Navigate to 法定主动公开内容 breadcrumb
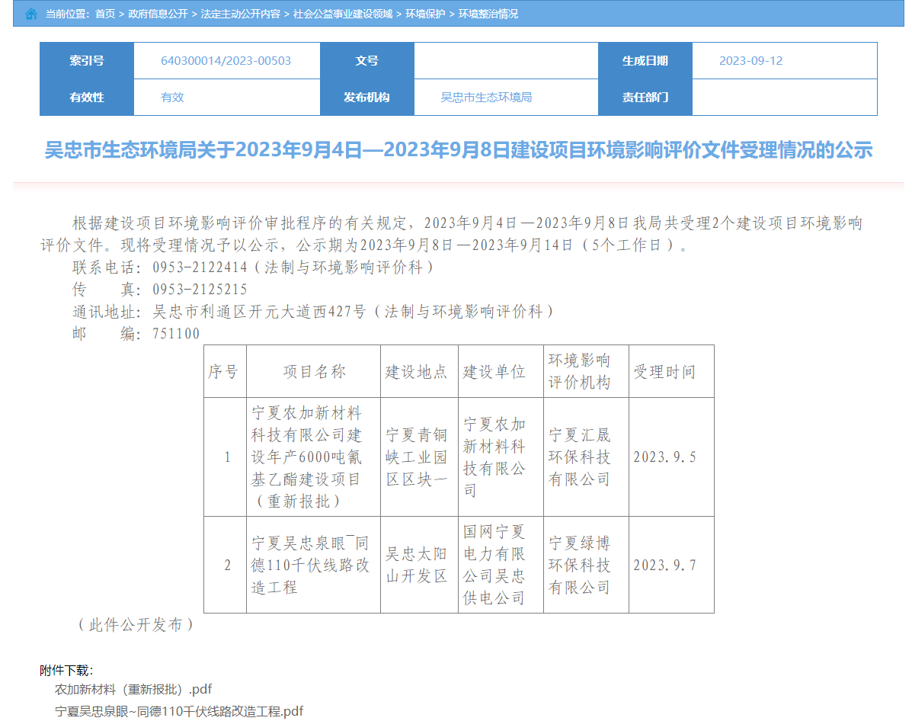The height and width of the screenshot is (721, 912). click(x=240, y=14)
